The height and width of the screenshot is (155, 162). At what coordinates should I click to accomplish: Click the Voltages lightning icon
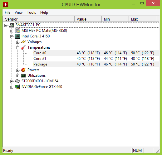[x=23, y=42]
